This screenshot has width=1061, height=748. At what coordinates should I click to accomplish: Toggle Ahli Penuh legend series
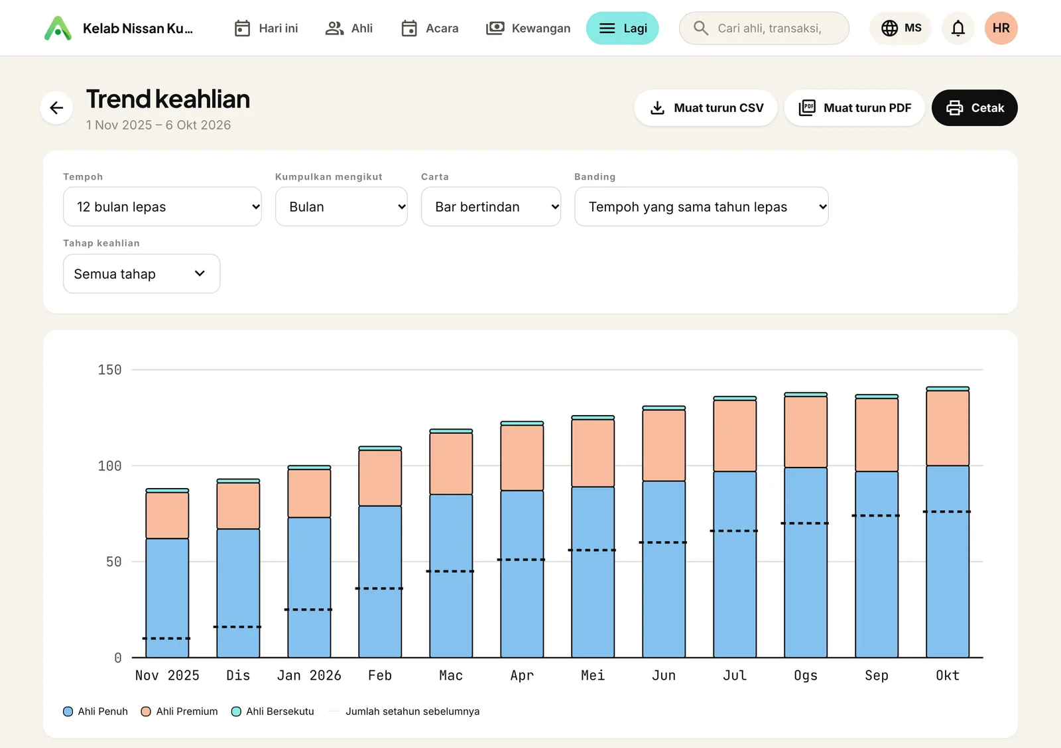[95, 711]
